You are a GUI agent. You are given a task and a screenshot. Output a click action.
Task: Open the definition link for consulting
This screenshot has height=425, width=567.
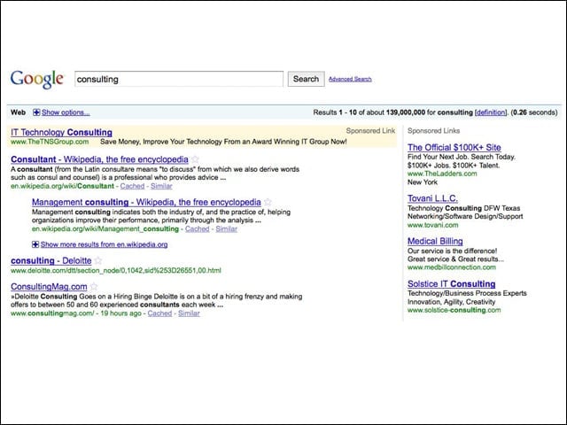coord(490,112)
